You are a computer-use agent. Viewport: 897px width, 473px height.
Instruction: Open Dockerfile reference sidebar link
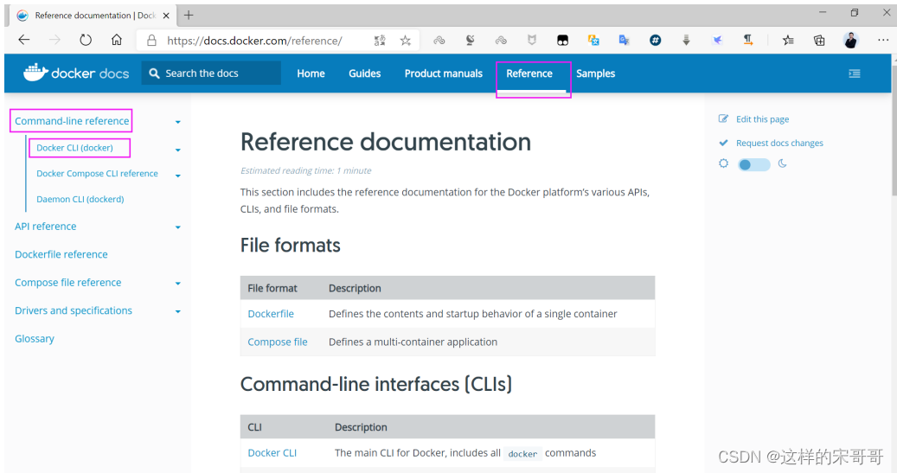(x=61, y=254)
